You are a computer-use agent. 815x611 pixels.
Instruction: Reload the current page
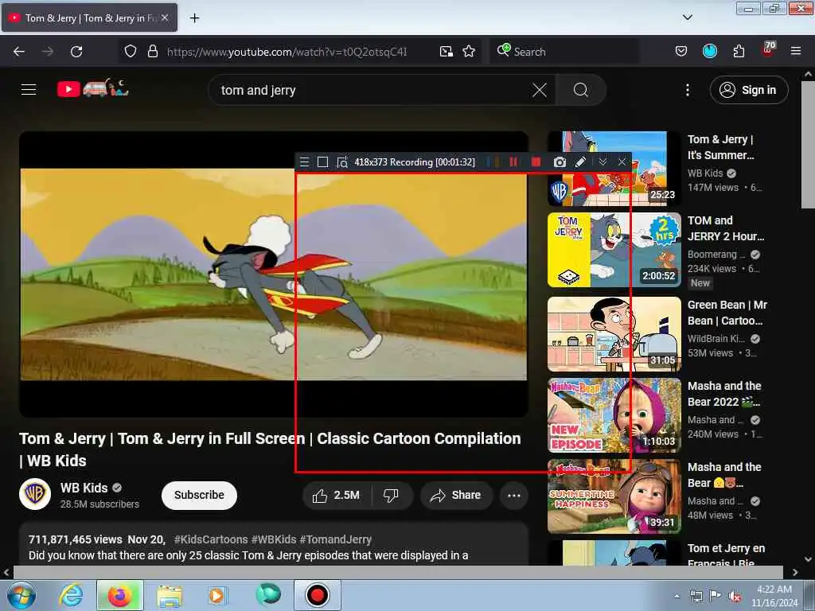click(76, 52)
